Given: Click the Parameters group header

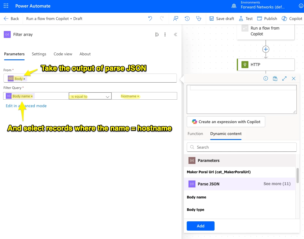Looking at the screenshot, I should [x=240, y=160].
